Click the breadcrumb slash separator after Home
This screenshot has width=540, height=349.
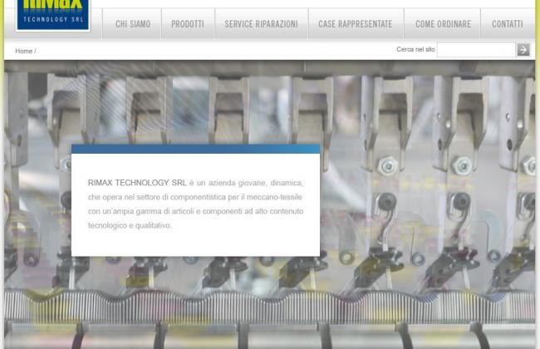(x=35, y=52)
